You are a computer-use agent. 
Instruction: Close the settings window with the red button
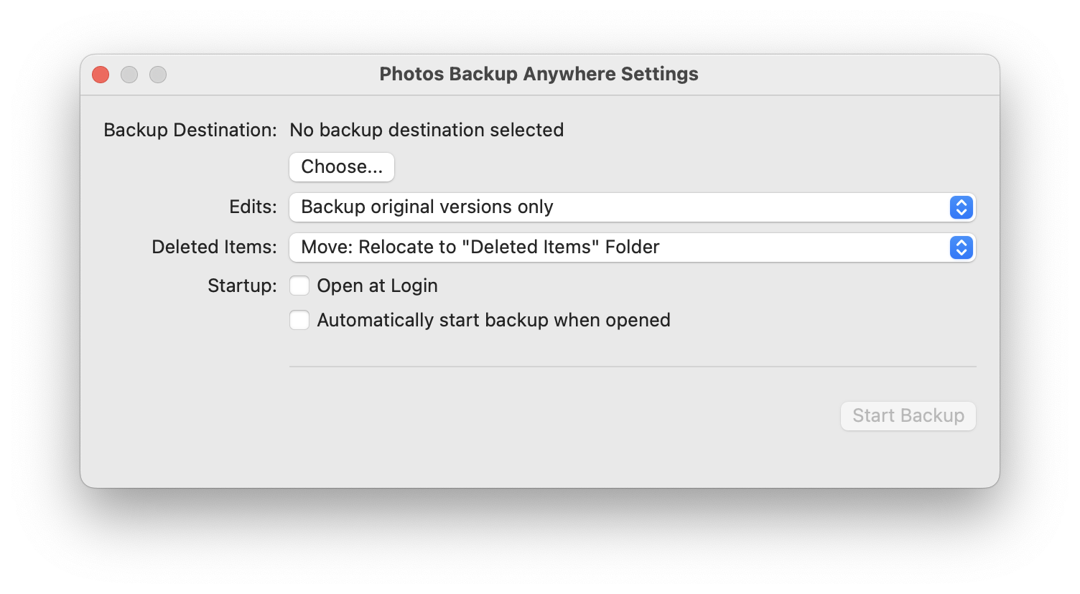coord(101,75)
